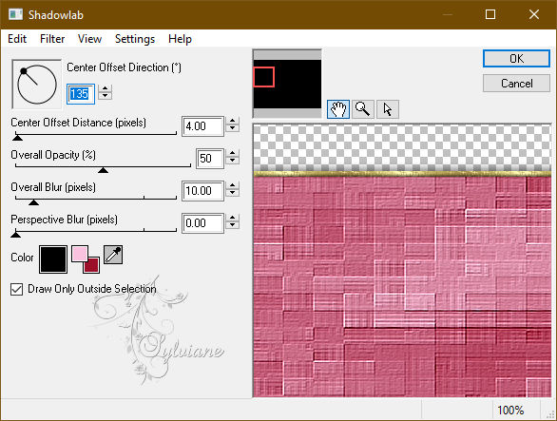Open the Filter menu
Screen dimensions: 557x421
point(52,39)
